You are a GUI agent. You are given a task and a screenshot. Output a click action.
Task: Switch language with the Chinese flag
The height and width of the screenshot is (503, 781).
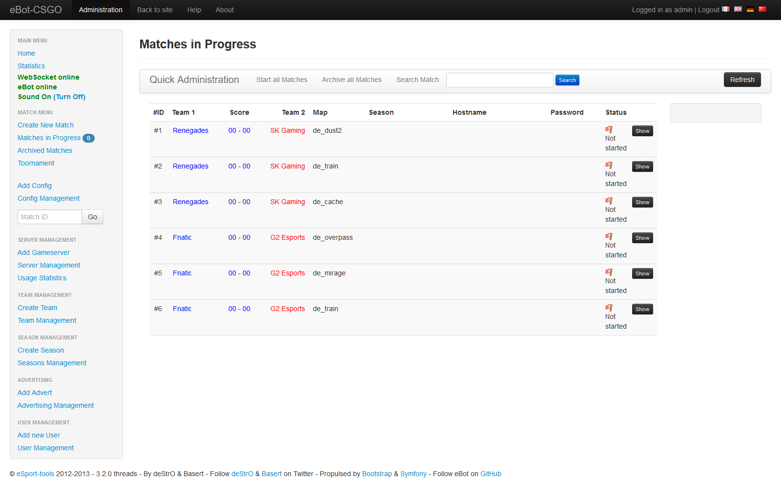[762, 9]
